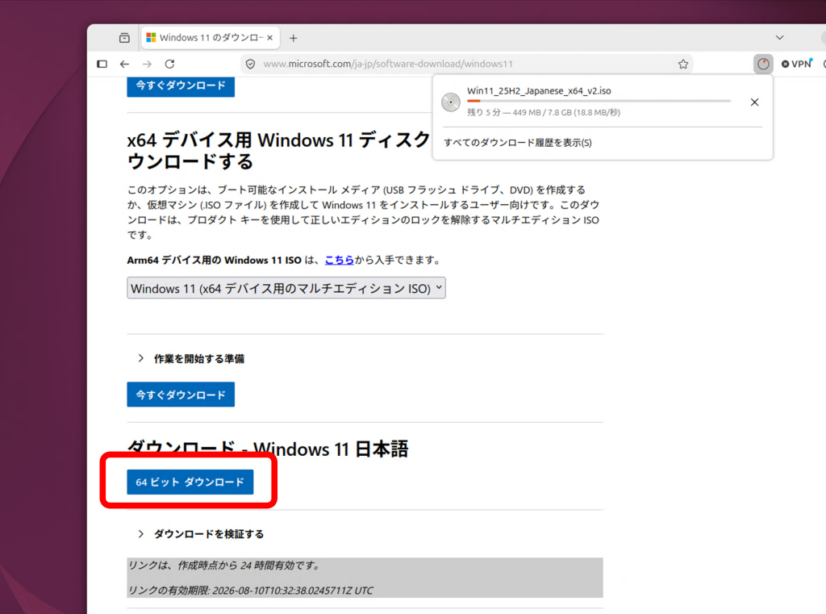Open the list all tabs chevron
Viewport: 826px width, 614px height.
[780, 38]
